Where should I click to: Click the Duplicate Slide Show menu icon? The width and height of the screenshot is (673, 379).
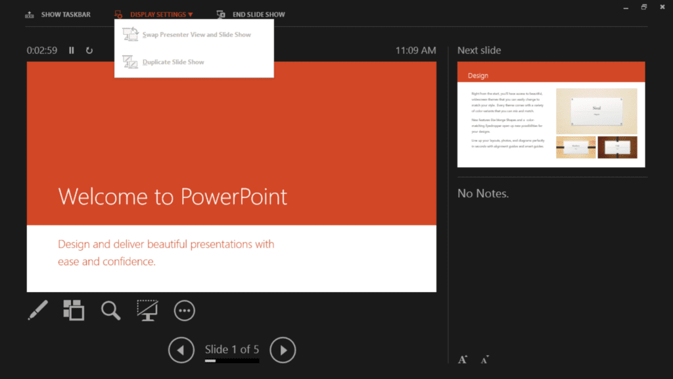click(130, 62)
